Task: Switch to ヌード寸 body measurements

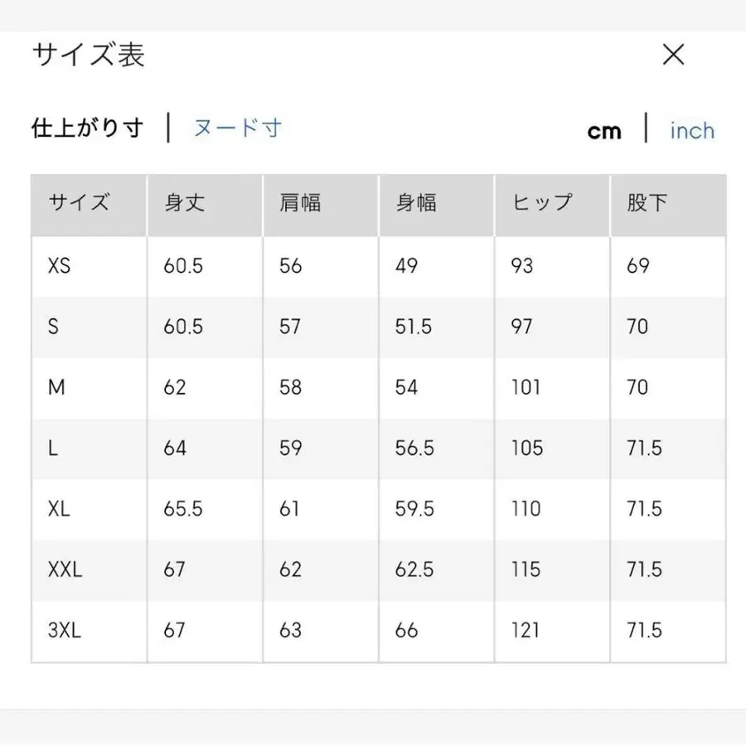Action: point(237,128)
